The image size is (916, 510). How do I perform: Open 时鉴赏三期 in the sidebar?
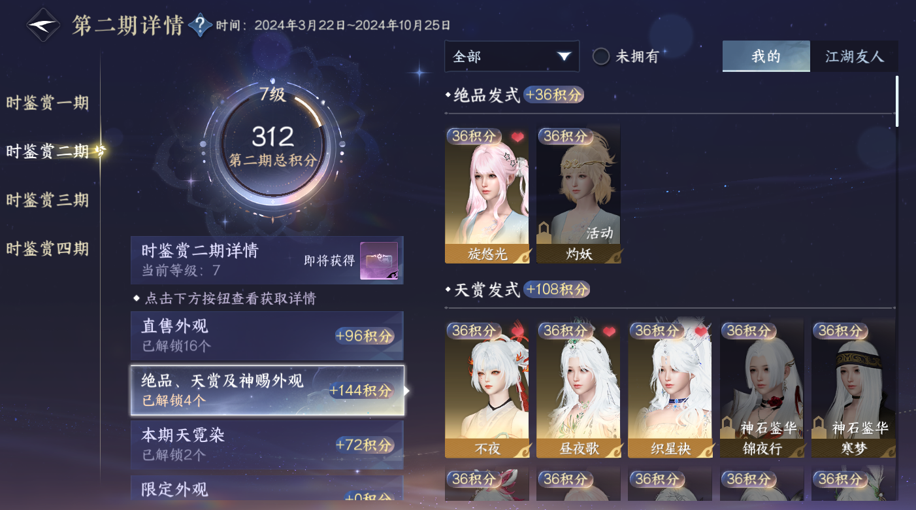[x=48, y=200]
